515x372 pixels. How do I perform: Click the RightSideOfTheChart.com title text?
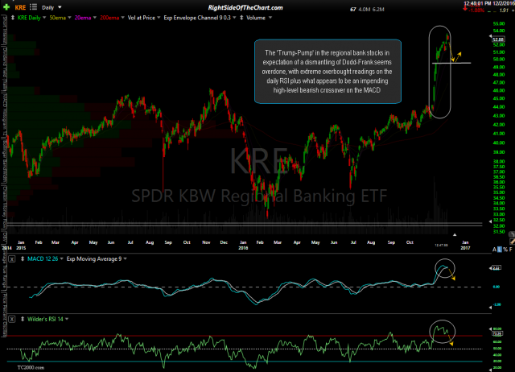[245, 7]
